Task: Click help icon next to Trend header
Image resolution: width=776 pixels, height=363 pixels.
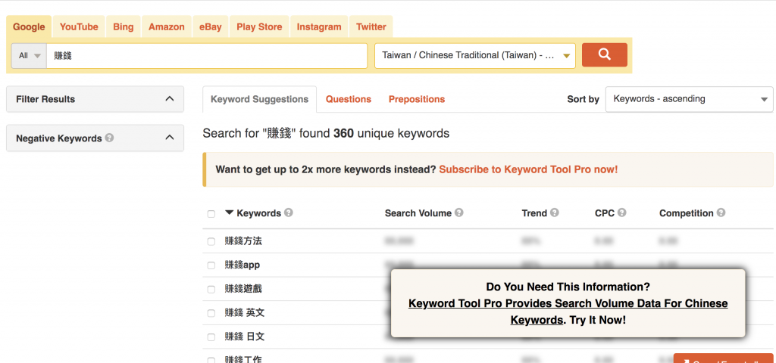Action: pyautogui.click(x=555, y=213)
